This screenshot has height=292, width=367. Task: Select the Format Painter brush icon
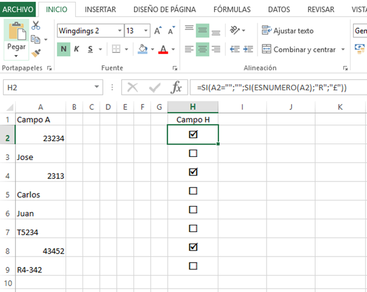36,53
